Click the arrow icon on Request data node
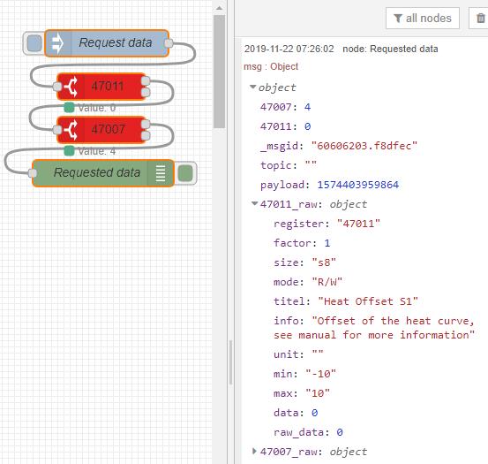 coord(57,43)
